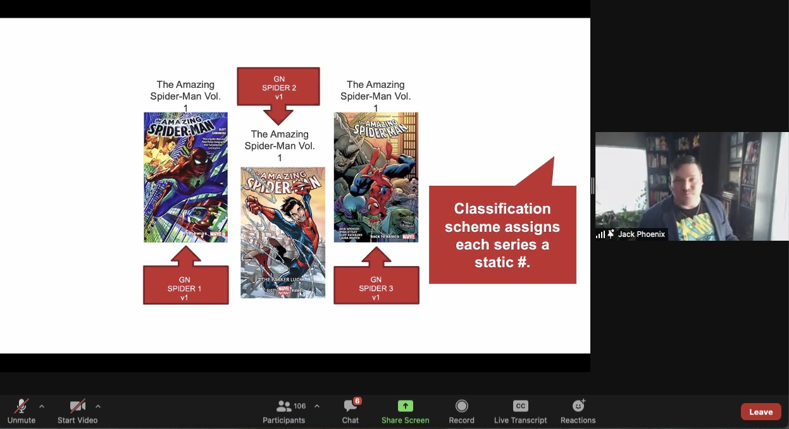Click the Parker Luck Spider-Man cover image
The height and width of the screenshot is (429, 789).
point(283,233)
